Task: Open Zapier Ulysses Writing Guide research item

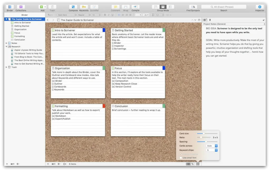Action: (28, 50)
